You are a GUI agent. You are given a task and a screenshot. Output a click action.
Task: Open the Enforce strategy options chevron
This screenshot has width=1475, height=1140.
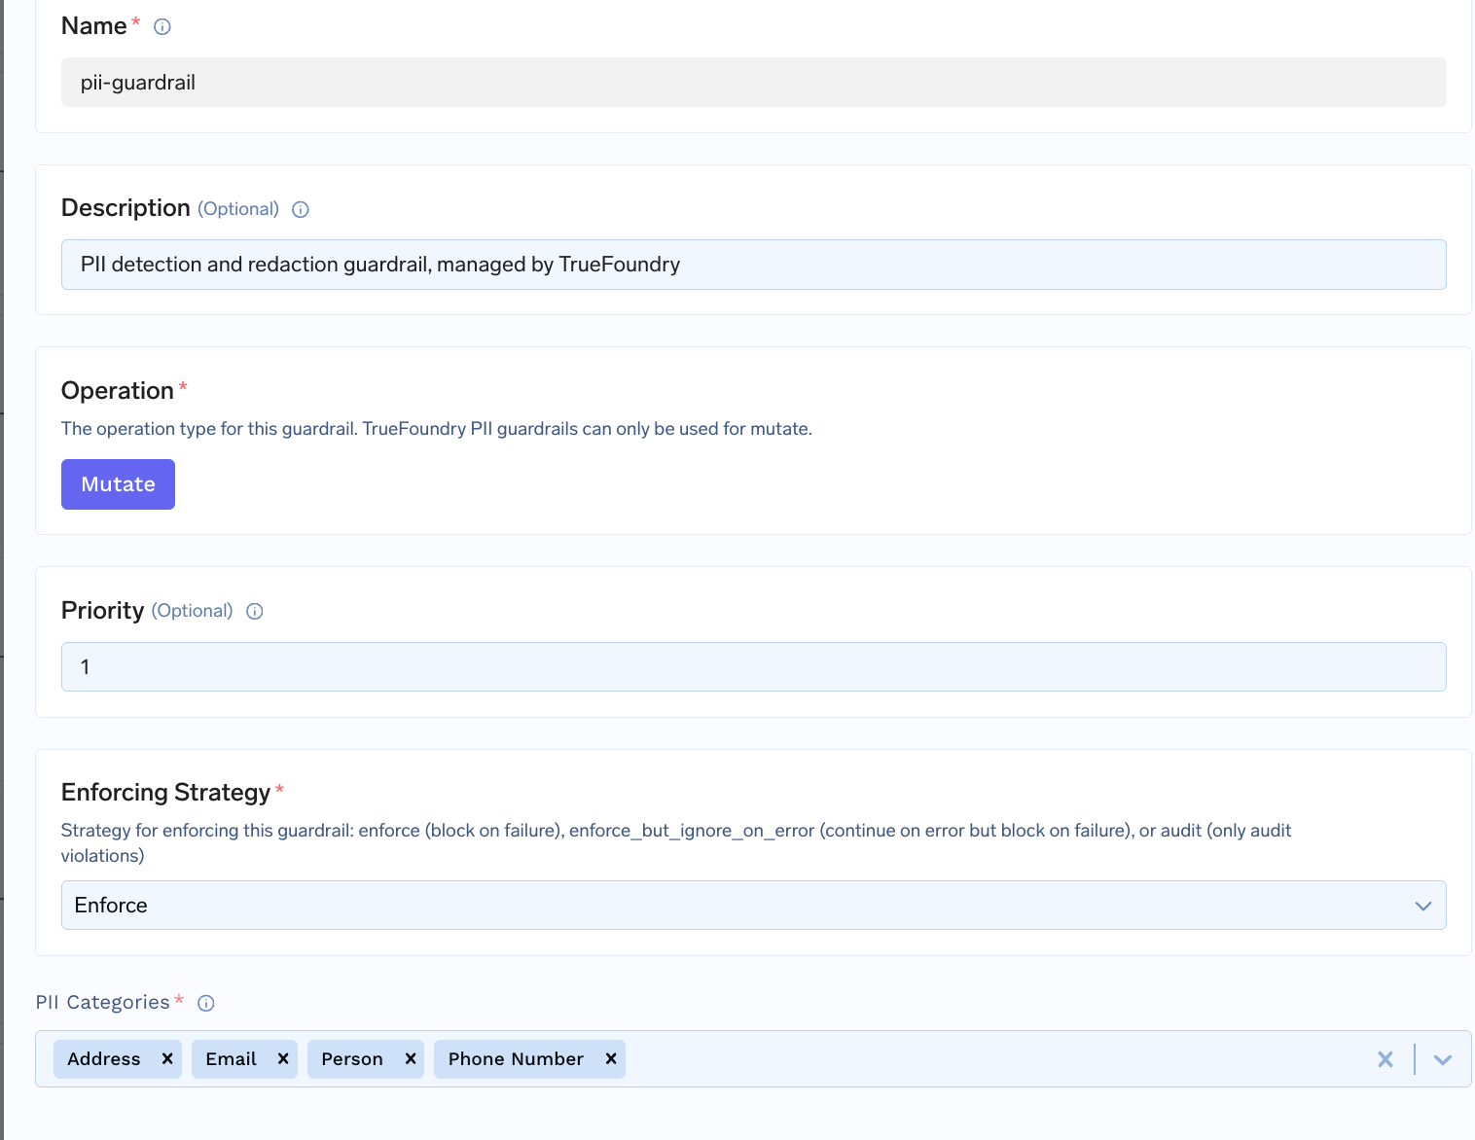[x=1423, y=906]
